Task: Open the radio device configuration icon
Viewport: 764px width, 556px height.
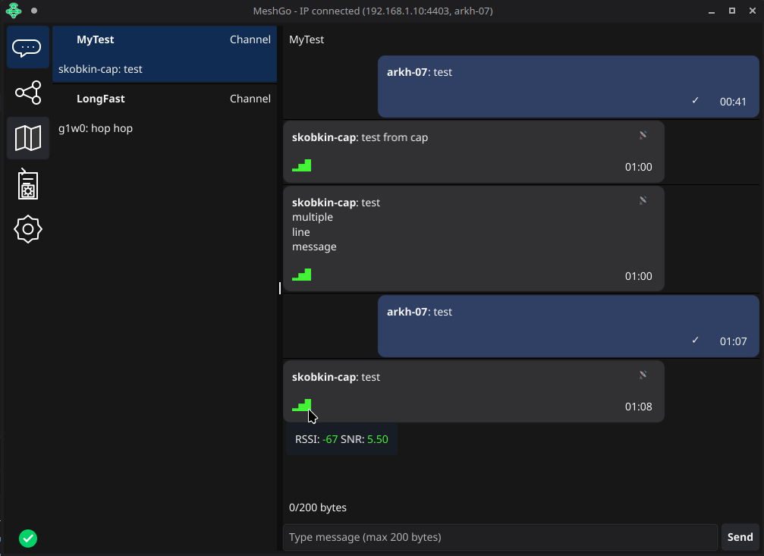Action: pos(28,184)
